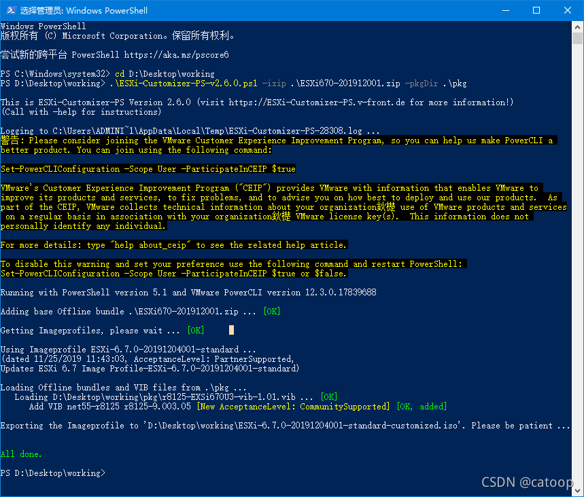The width and height of the screenshot is (584, 497).
Task: Click the '(Call with -help for instructions)' line
Action: pyautogui.click(x=81, y=112)
